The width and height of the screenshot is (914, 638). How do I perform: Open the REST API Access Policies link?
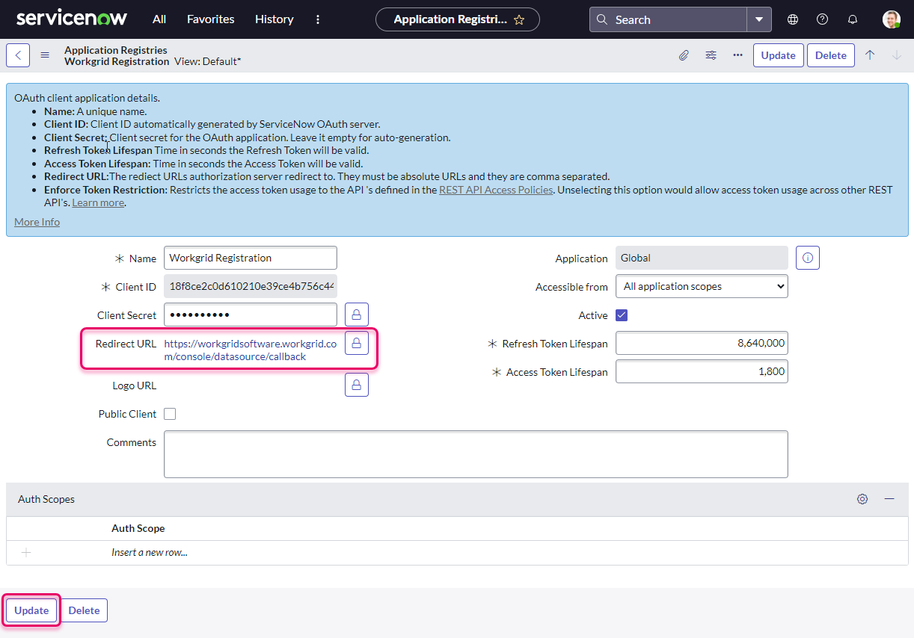click(496, 189)
